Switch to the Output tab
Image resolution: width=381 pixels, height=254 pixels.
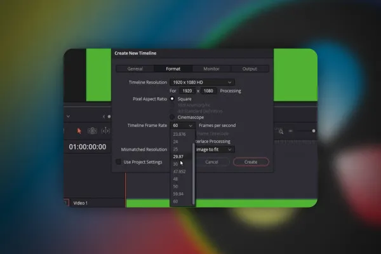click(250, 69)
